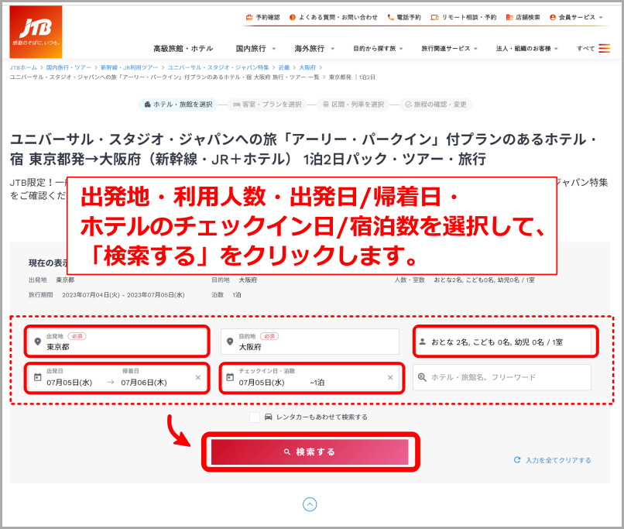Open the 電話予約 link
624x529 pixels.
click(x=409, y=18)
